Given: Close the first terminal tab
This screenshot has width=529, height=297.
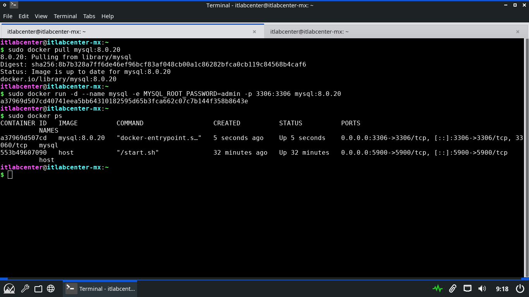Looking at the screenshot, I should tap(254, 32).
